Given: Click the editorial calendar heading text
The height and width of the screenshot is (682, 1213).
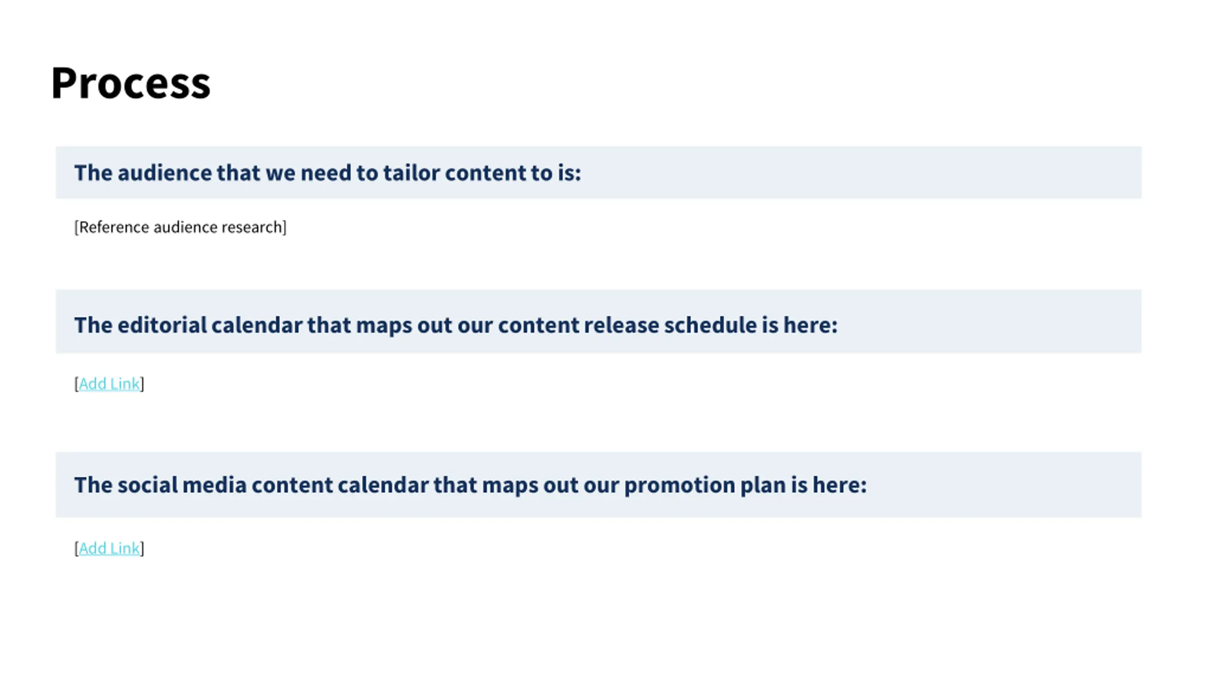Looking at the screenshot, I should [456, 325].
